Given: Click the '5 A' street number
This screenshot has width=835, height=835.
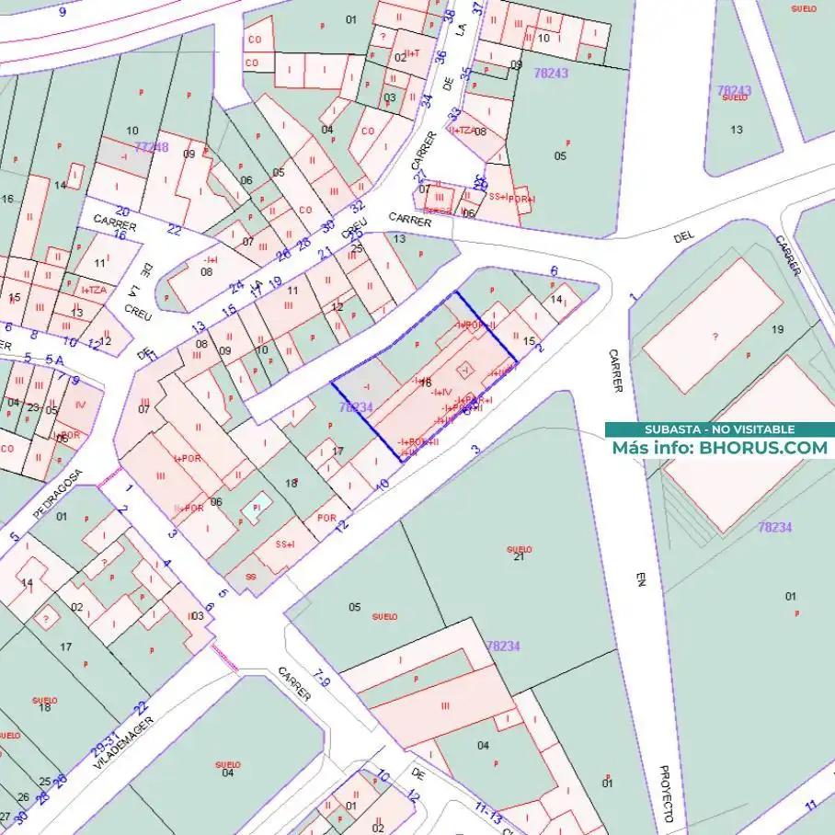Looking at the screenshot, I should 53,360.
